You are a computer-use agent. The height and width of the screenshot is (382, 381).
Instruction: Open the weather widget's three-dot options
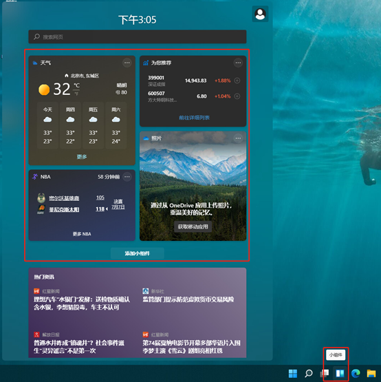[x=127, y=63]
